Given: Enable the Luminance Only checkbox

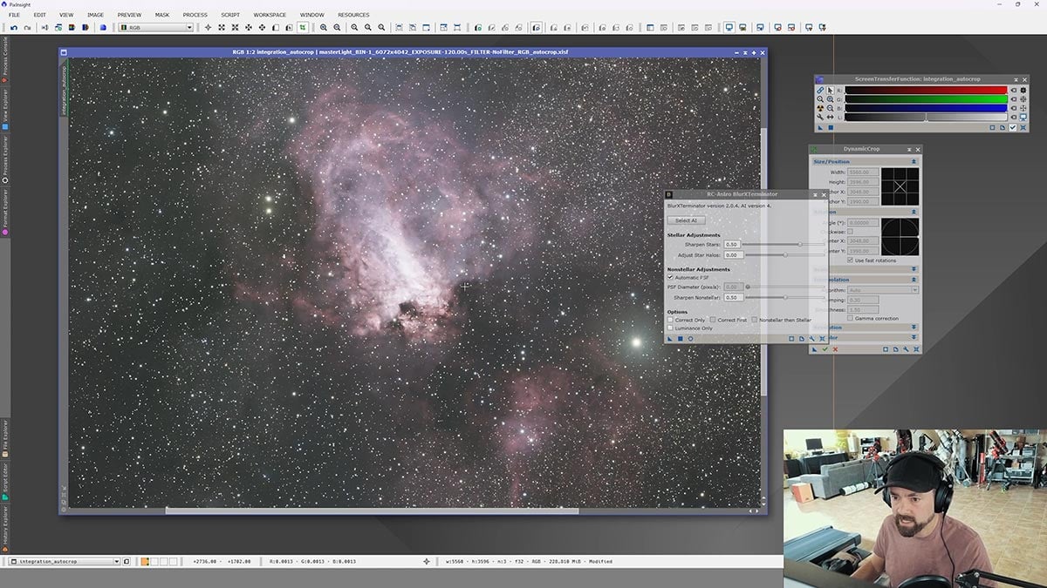Looking at the screenshot, I should tap(670, 328).
